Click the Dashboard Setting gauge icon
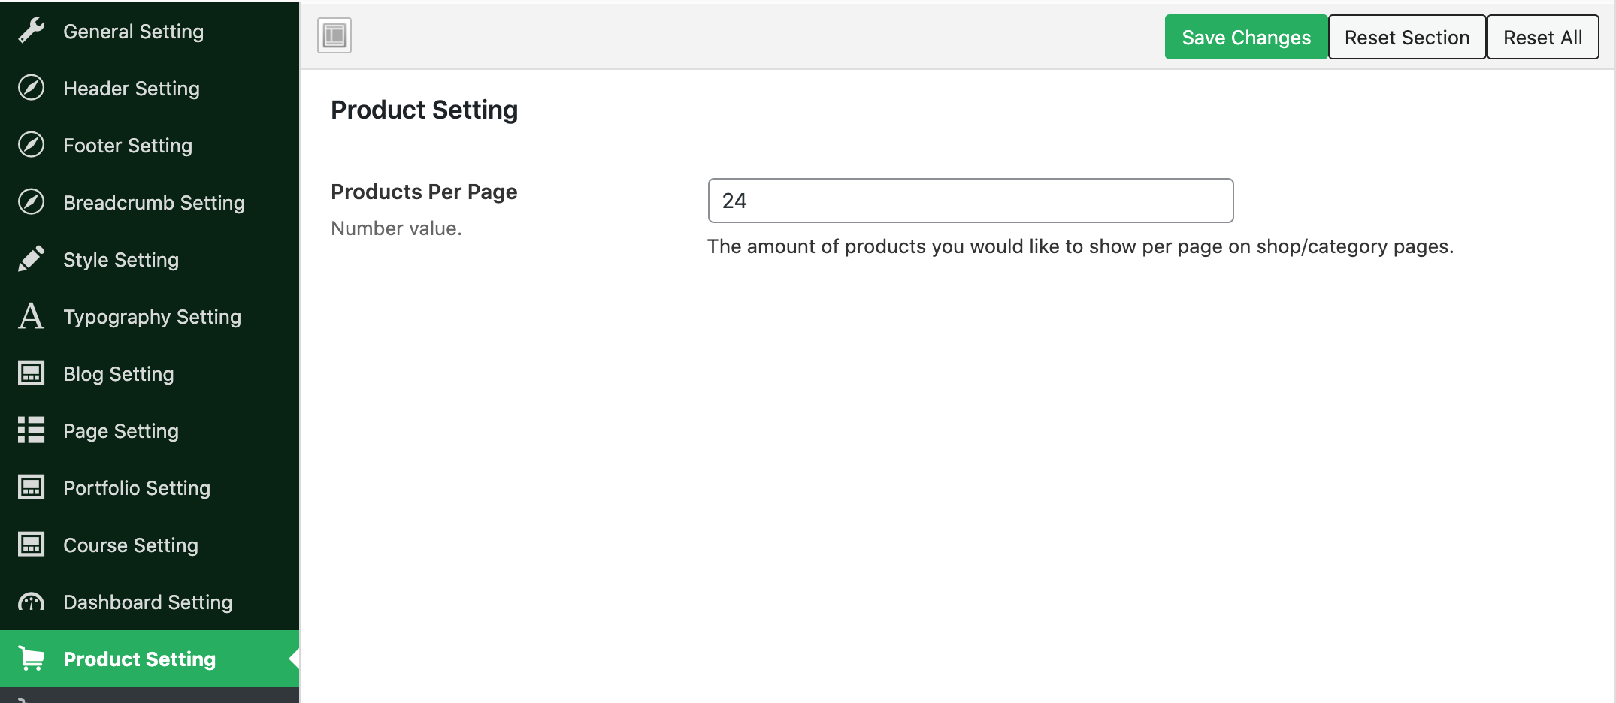The width and height of the screenshot is (1616, 703). point(32,602)
